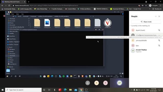Open the Share ribbon tab in shared Explorer
The width and height of the screenshot is (163, 92).
pos(18,14)
